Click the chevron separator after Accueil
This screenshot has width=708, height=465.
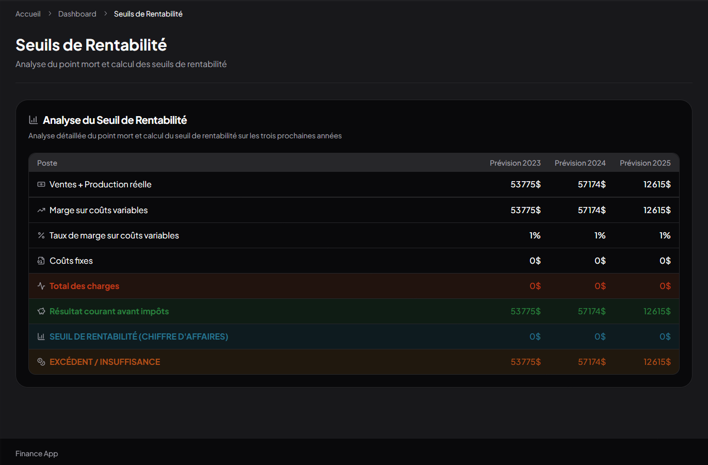pyautogui.click(x=50, y=14)
